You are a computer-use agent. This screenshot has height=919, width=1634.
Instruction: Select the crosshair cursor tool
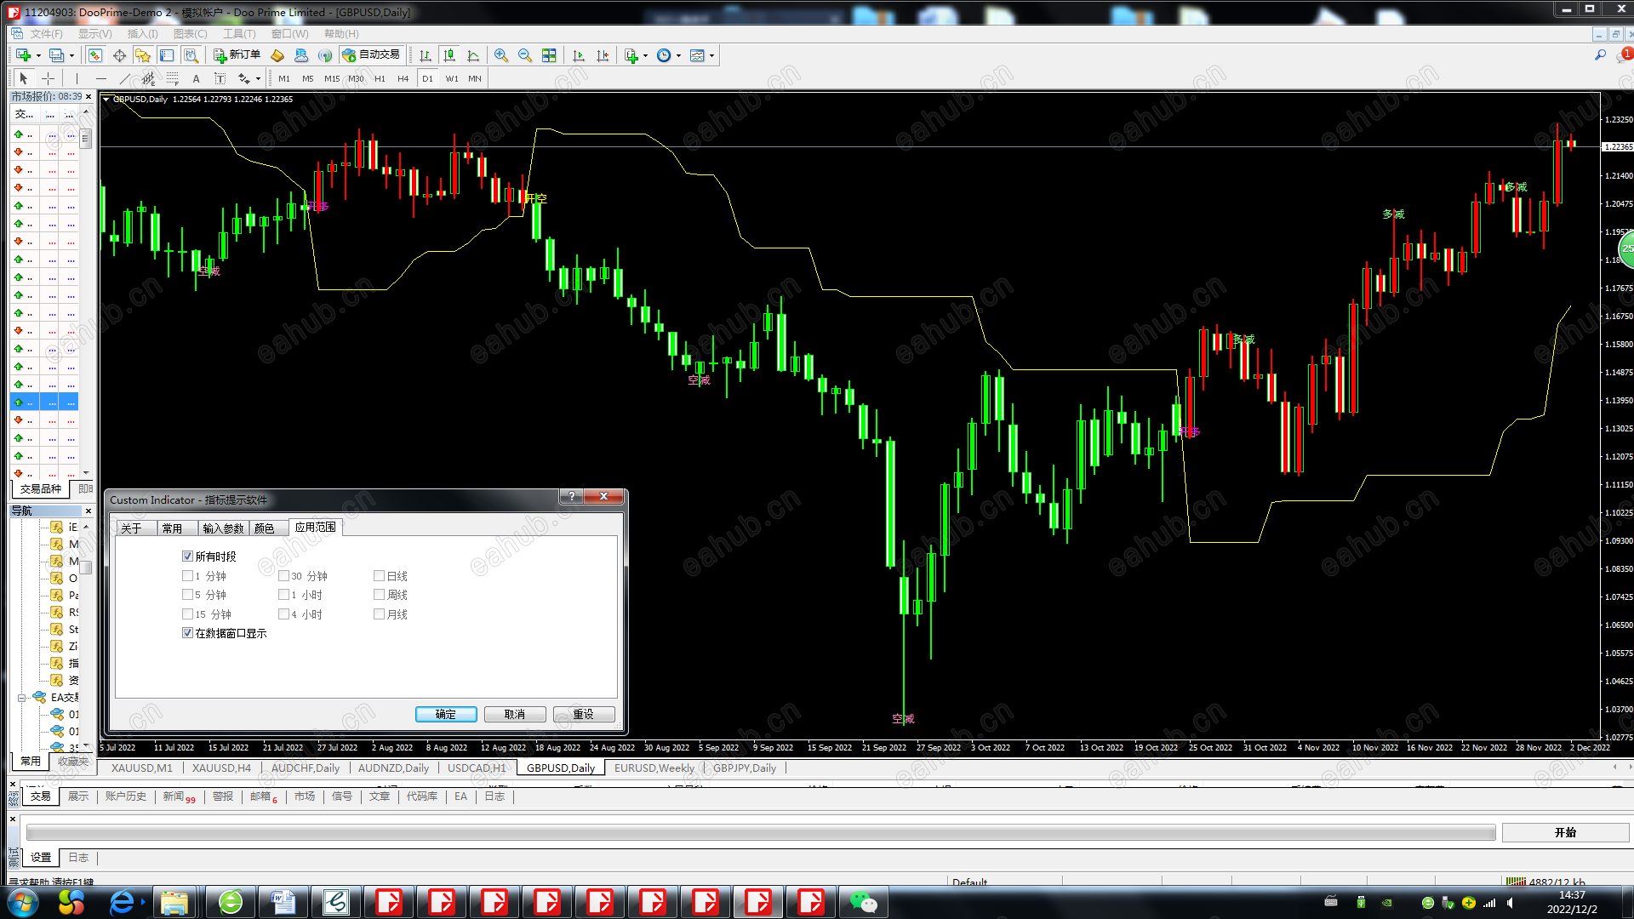tap(49, 78)
